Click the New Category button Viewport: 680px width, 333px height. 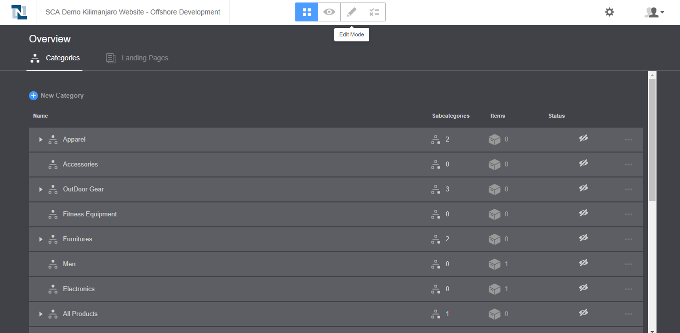pos(56,96)
